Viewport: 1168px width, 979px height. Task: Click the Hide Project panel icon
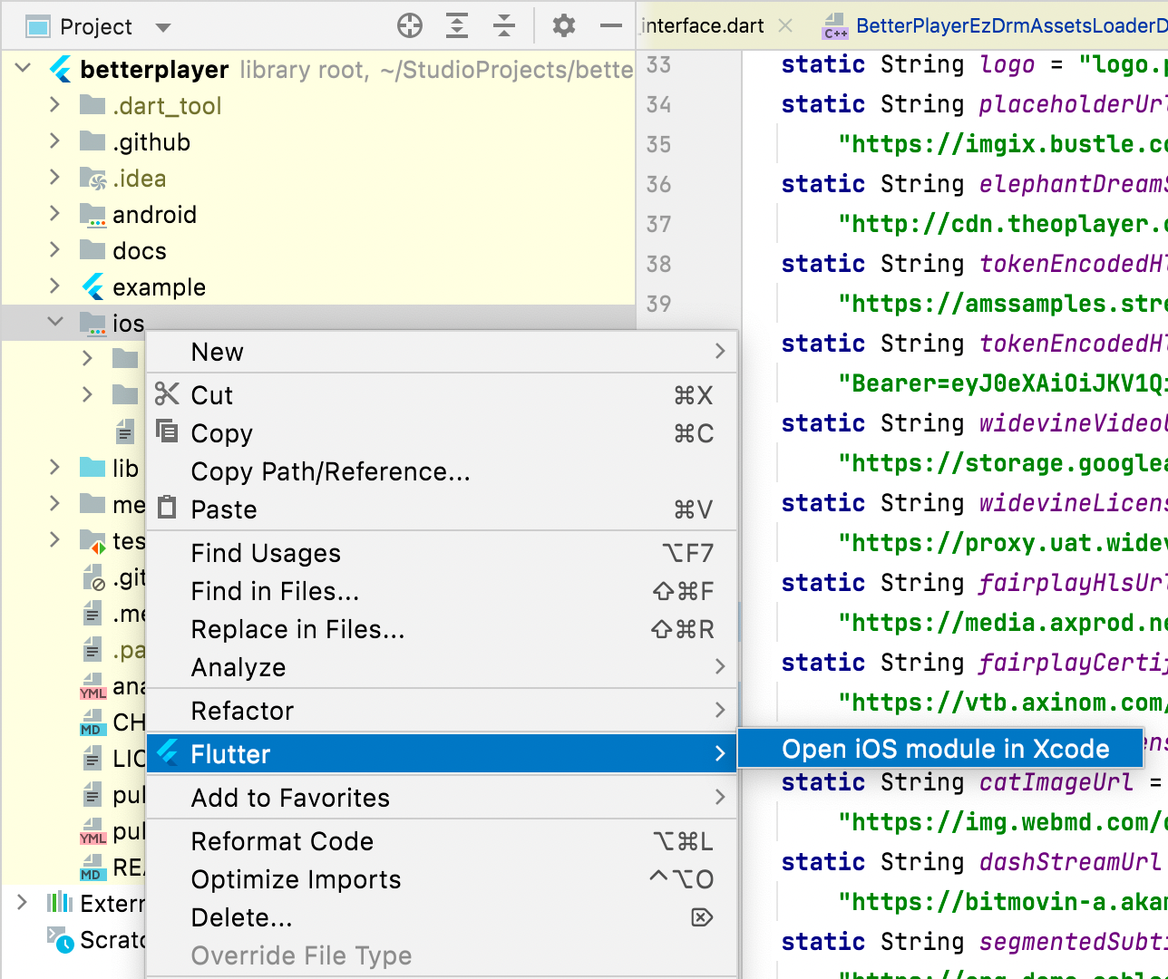tap(611, 25)
